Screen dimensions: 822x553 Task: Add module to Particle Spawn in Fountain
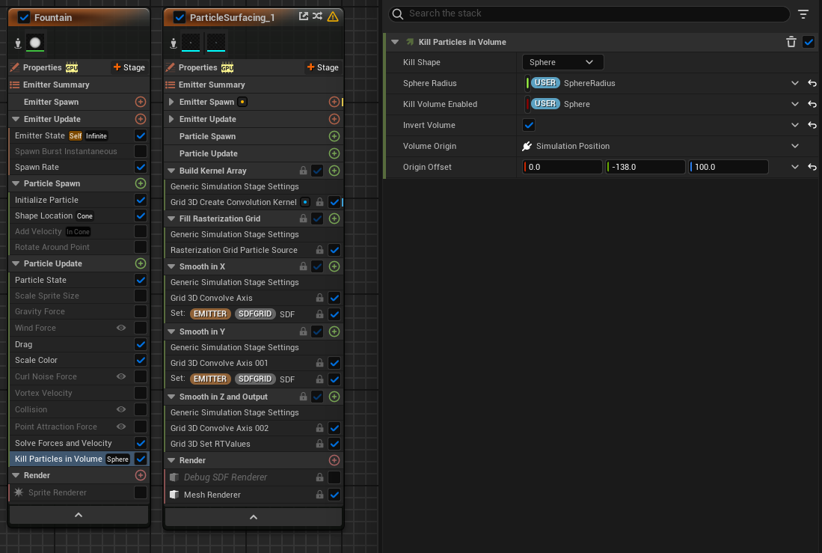pos(140,183)
